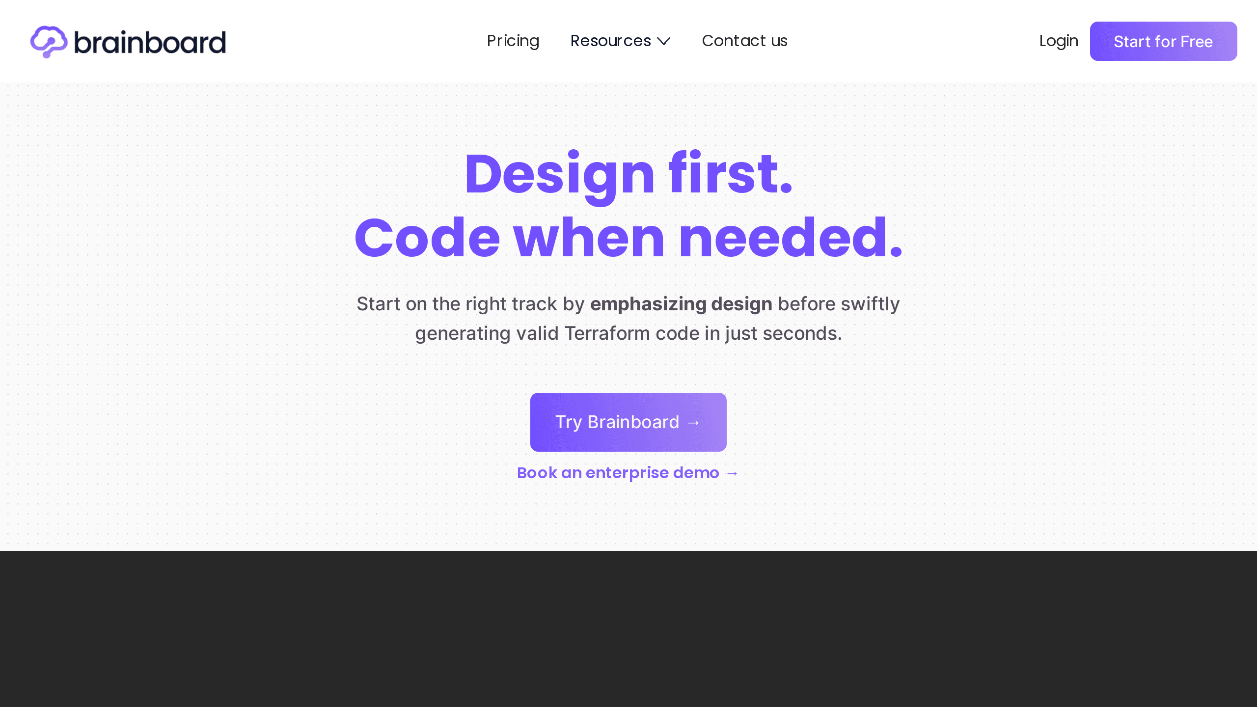Open the Resources dropdown menu

[x=620, y=41]
